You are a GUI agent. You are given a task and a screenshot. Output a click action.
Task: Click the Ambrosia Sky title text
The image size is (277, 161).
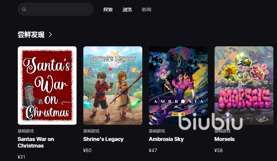[x=166, y=139]
